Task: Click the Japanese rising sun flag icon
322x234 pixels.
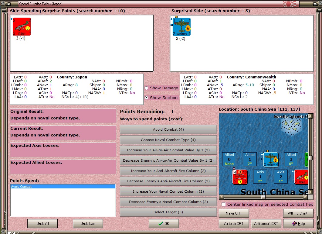Action: [x=289, y=4]
